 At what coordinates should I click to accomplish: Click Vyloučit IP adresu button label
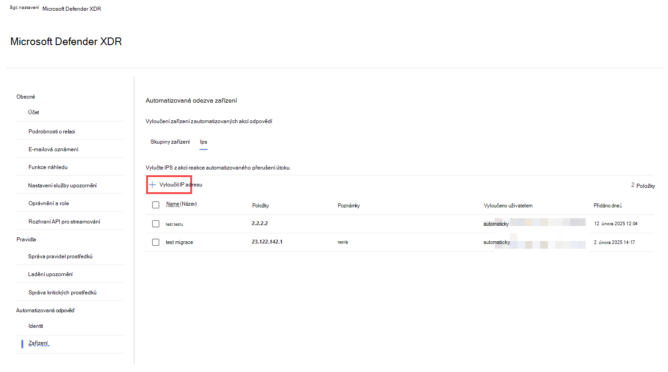point(181,185)
